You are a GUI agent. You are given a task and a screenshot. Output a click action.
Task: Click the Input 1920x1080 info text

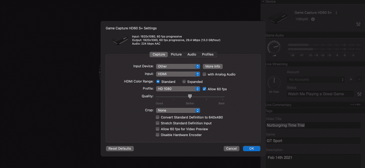[x=157, y=37]
